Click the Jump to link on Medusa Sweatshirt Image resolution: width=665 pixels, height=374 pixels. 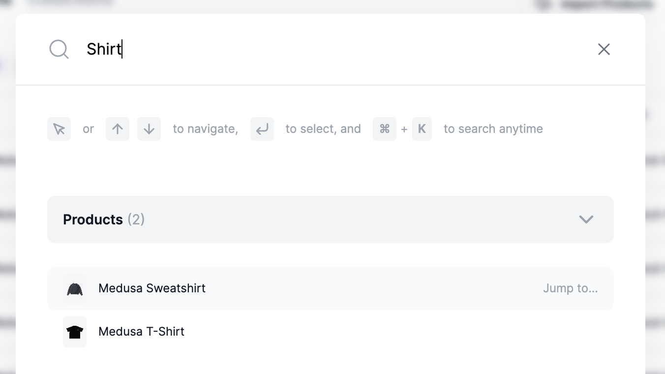point(571,288)
